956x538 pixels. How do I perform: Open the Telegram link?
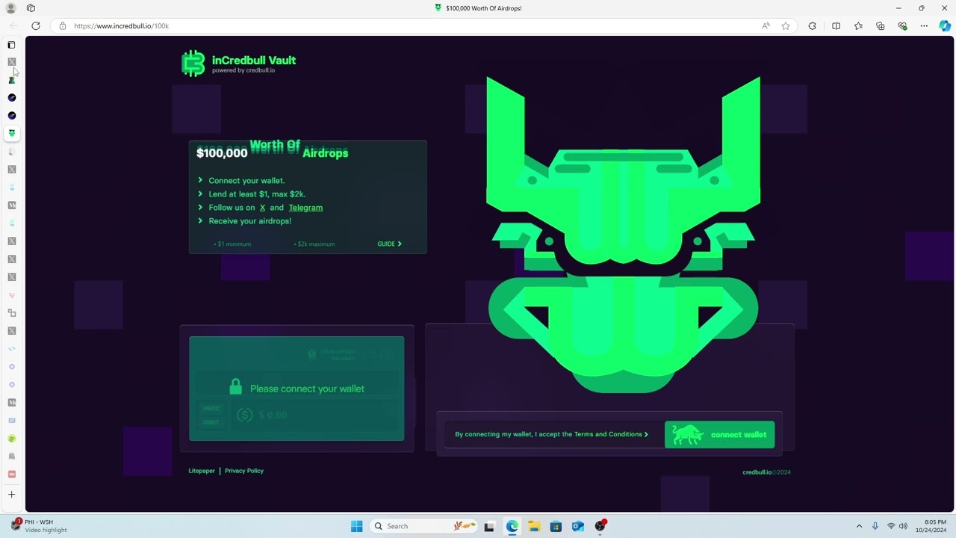(305, 208)
